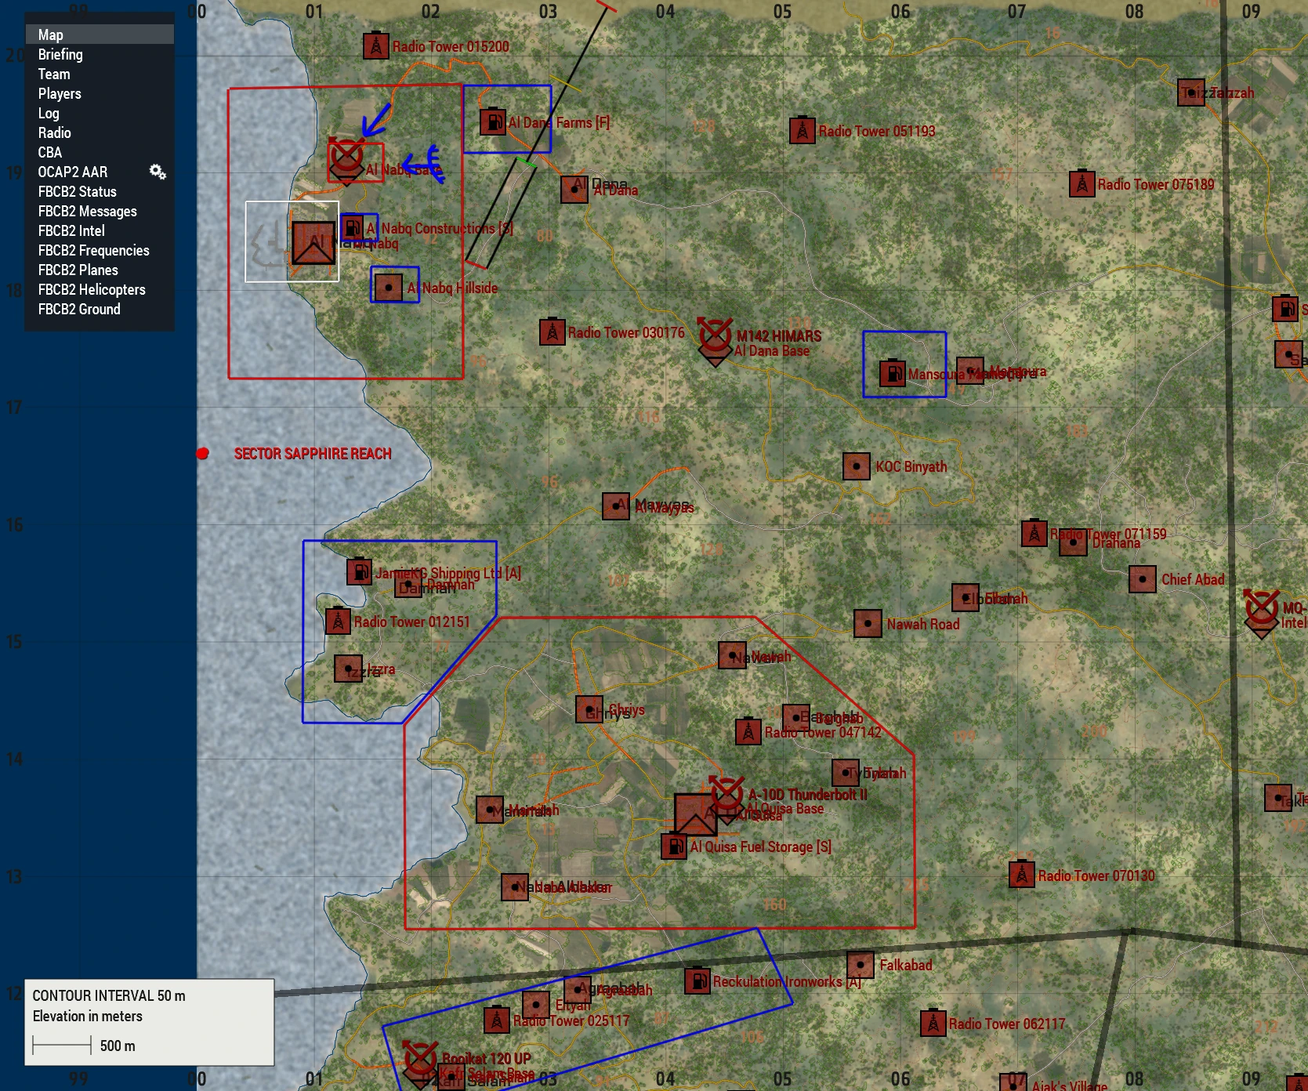Select the Mansoura fuel station icon
Viewport: 1308px width, 1091px height.
coord(893,373)
